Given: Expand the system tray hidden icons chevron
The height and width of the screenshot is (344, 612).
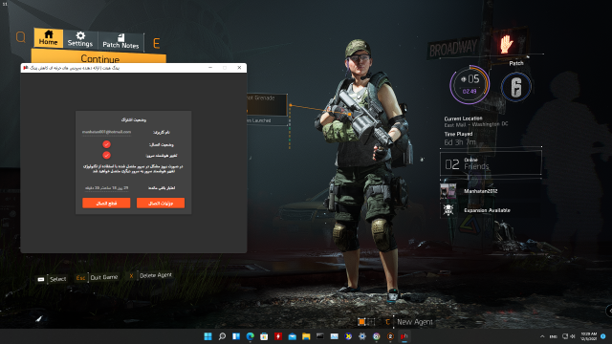Looking at the screenshot, I should coord(542,336).
